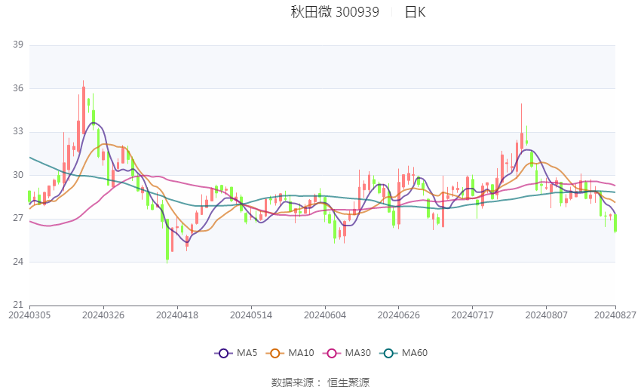Click y-axis value 30

pyautogui.click(x=18, y=175)
